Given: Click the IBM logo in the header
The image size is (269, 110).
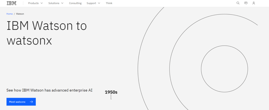Looking at the screenshot, I should [11, 3].
